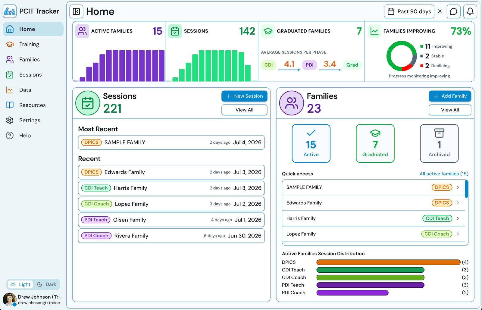The width and height of the screenshot is (482, 310).
Task: Click the Help question mark icon
Action: 10,135
